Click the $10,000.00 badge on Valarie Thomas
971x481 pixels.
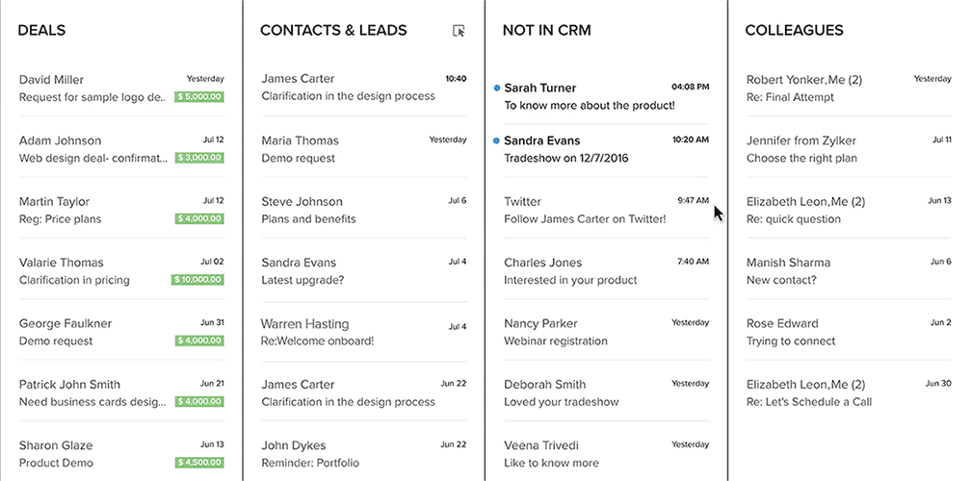(197, 280)
